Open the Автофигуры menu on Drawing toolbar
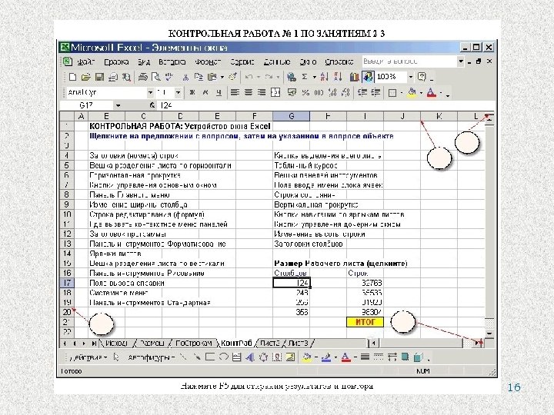The height and width of the screenshot is (415, 554). pyautogui.click(x=152, y=357)
